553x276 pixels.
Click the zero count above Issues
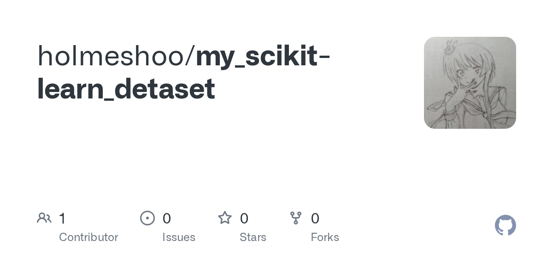pos(167,218)
